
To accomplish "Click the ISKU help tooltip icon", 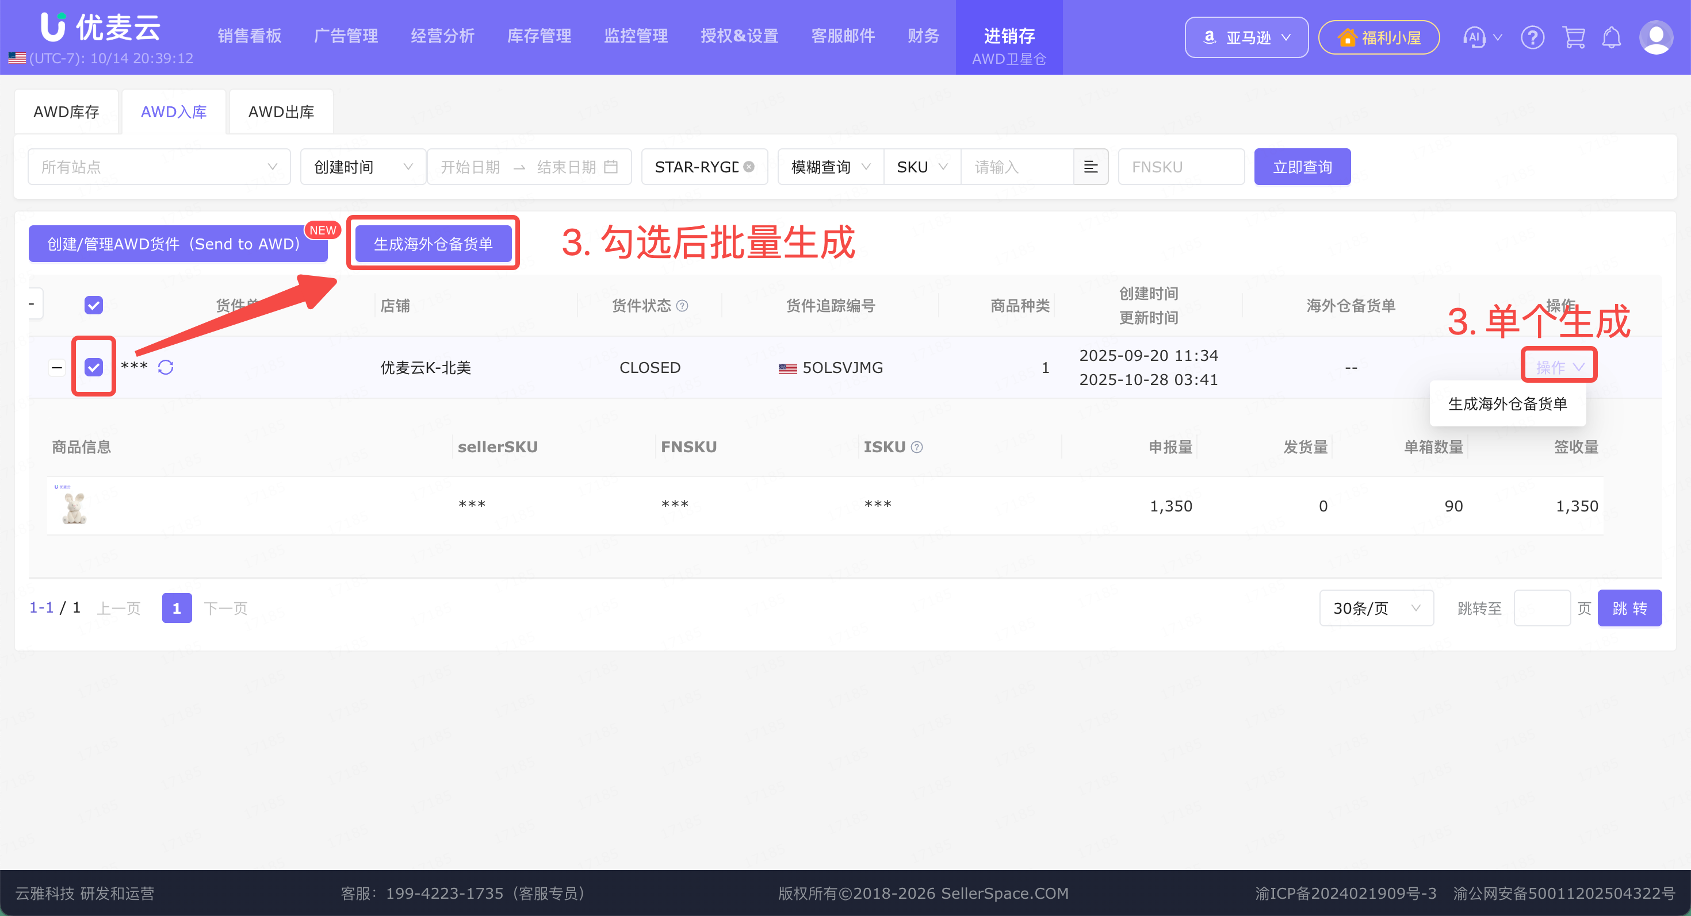I will [917, 447].
